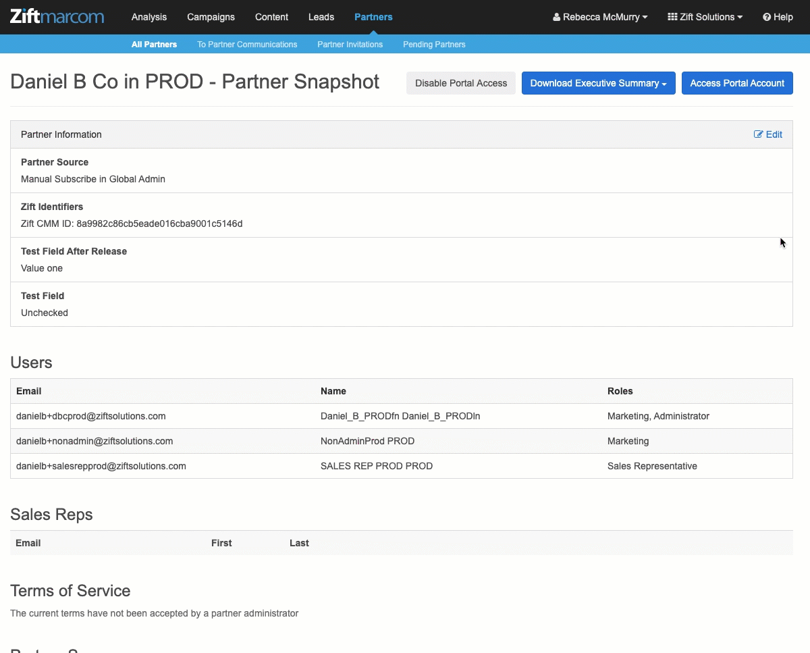810x653 pixels.
Task: Open the Help link
Action: pos(778,17)
